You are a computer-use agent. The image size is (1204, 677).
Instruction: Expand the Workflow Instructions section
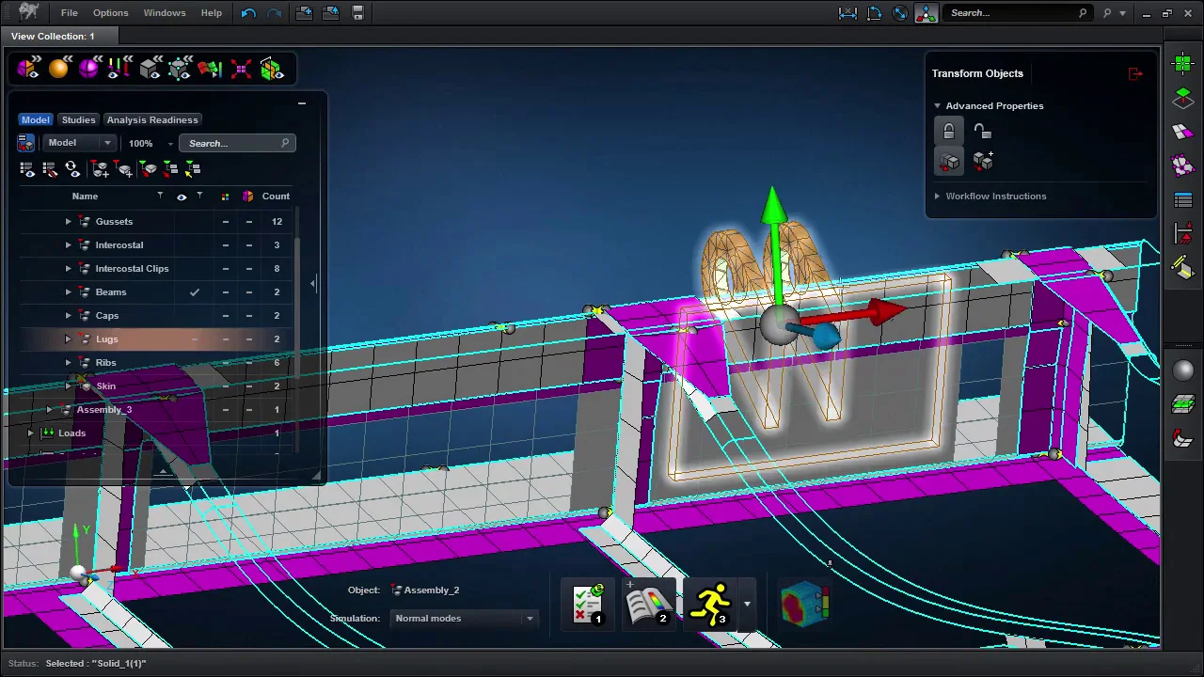click(x=995, y=197)
